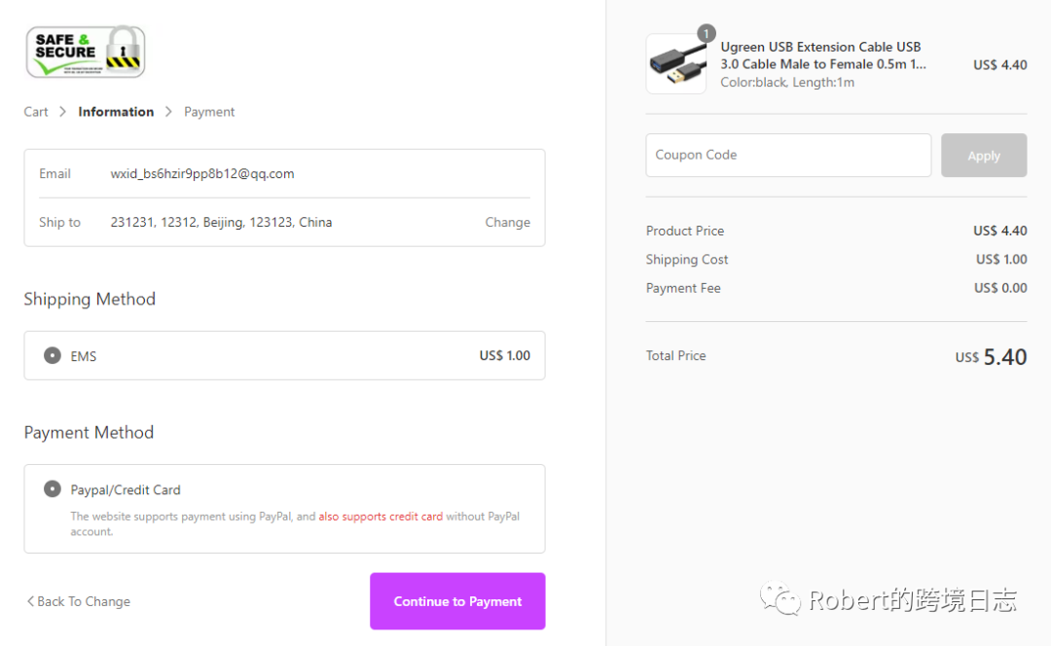This screenshot has width=1051, height=646.
Task: Click the also supports credit card text
Action: click(381, 517)
